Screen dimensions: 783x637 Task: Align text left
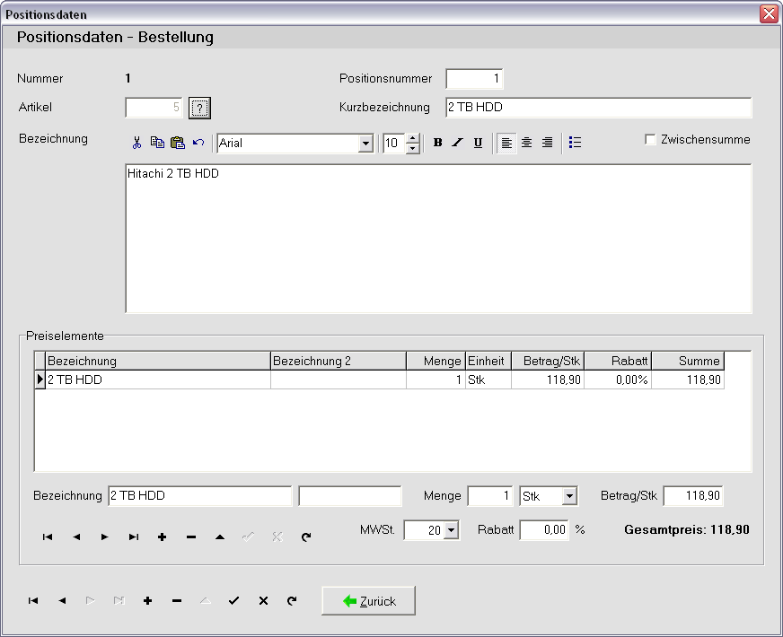click(506, 143)
